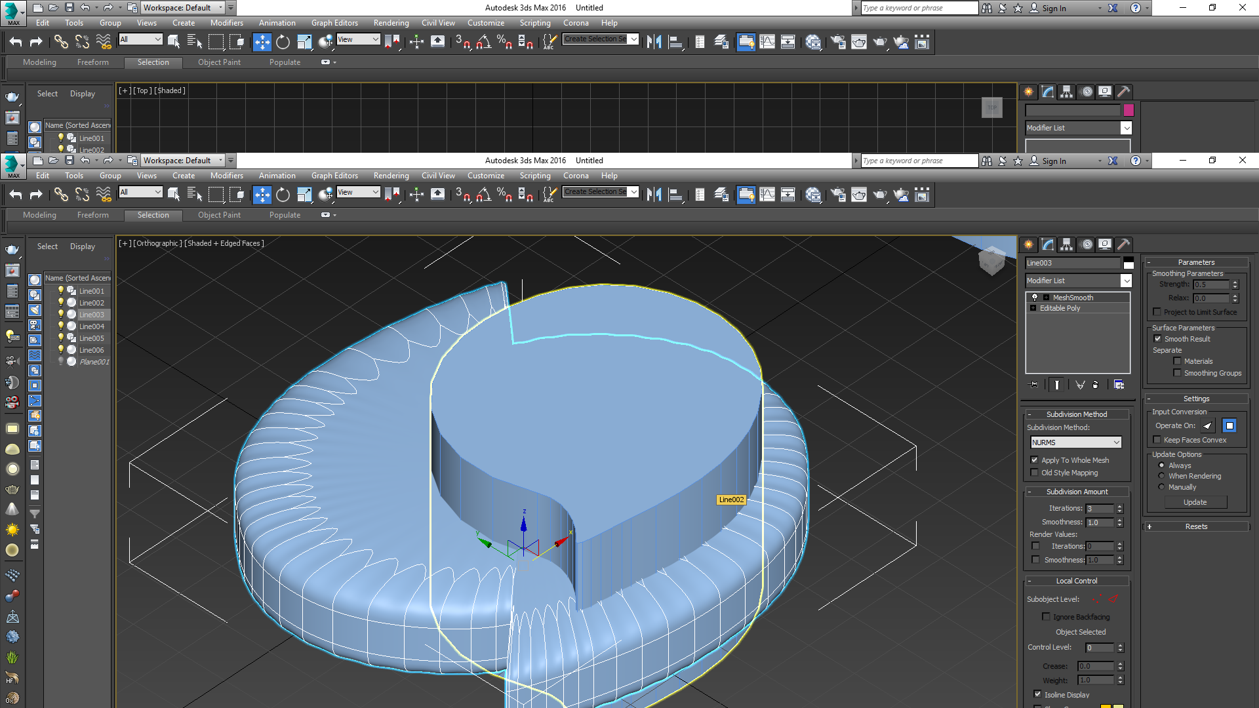Open Rendered Frame Window in front toolbar

pyautogui.click(x=859, y=195)
